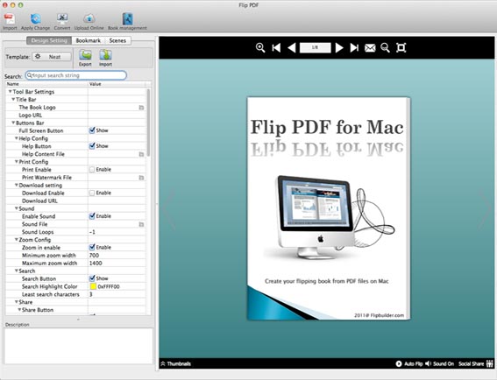Collapse the Sound settings group
The height and width of the screenshot is (380, 497).
(17, 208)
